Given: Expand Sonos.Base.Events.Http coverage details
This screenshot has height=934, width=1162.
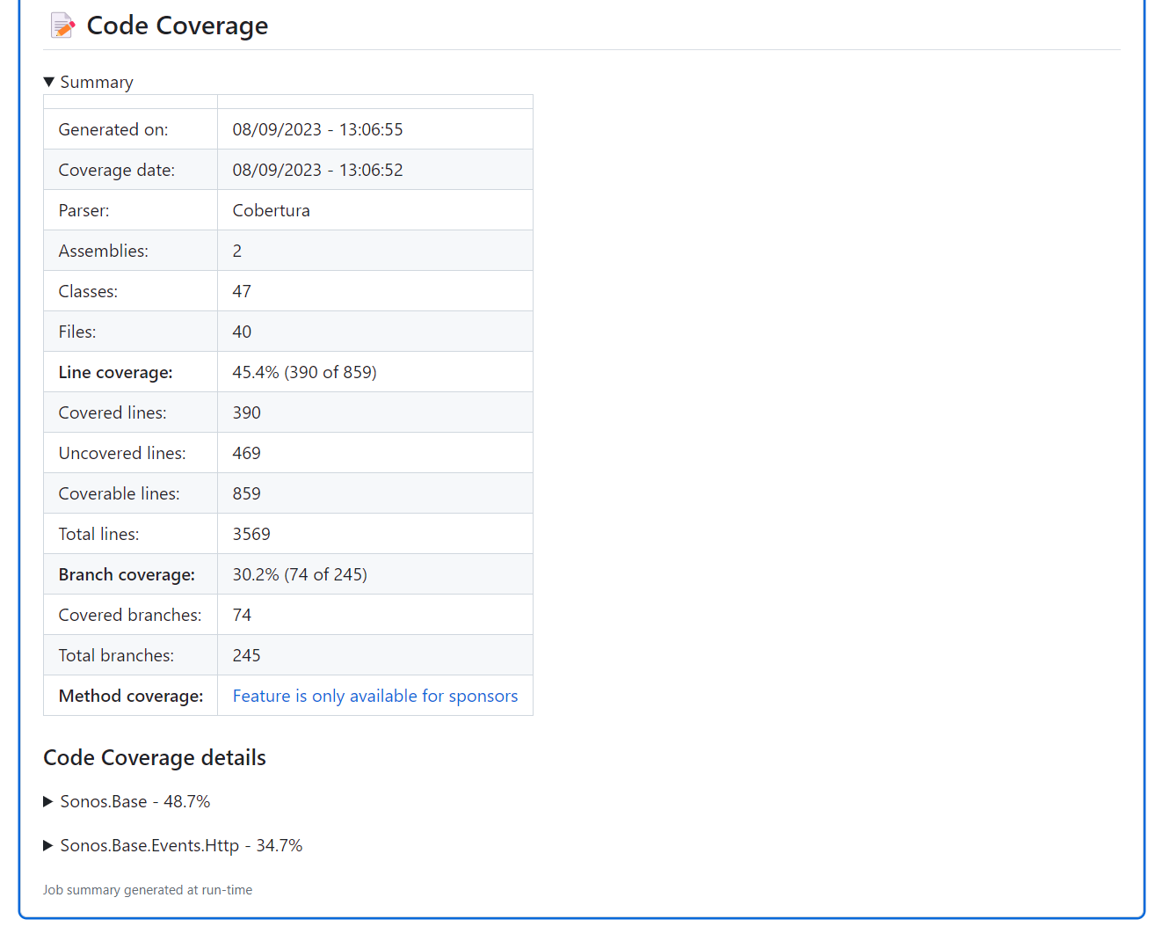Looking at the screenshot, I should coord(171,845).
